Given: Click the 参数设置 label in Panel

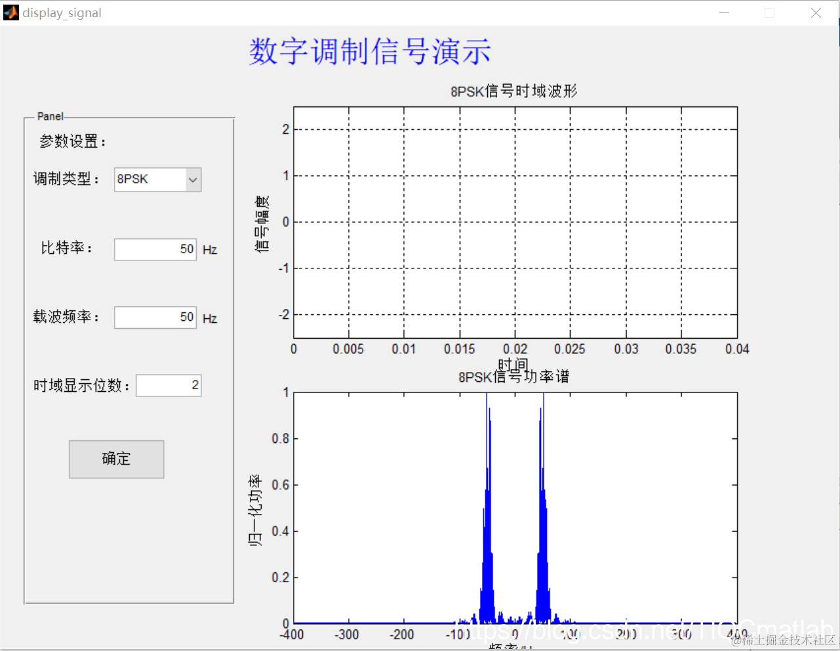Looking at the screenshot, I should tap(73, 142).
